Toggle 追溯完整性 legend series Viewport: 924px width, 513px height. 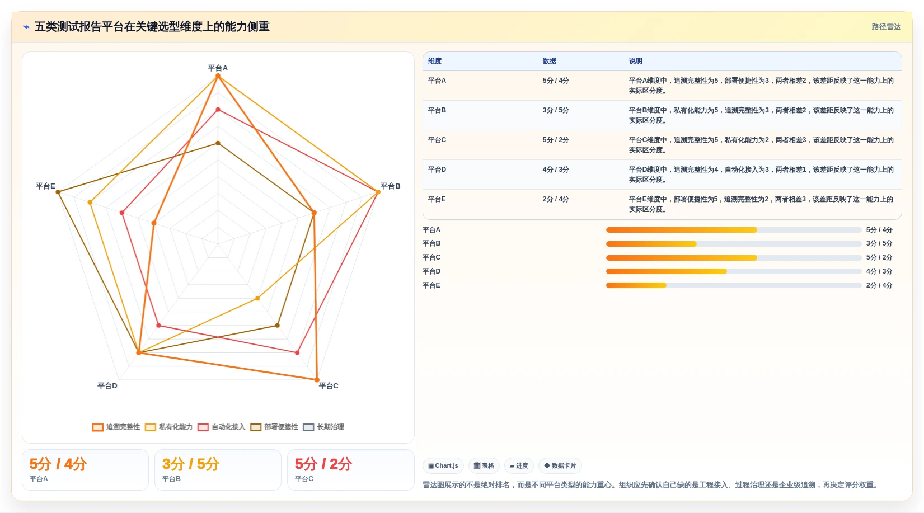[116, 427]
